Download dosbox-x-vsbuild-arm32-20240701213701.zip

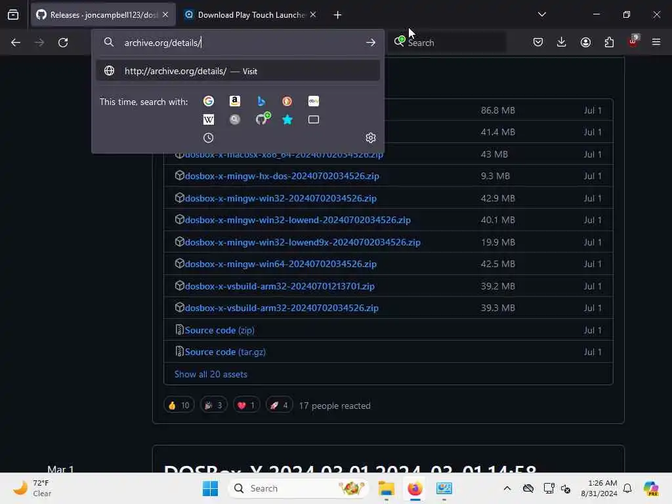(x=280, y=286)
